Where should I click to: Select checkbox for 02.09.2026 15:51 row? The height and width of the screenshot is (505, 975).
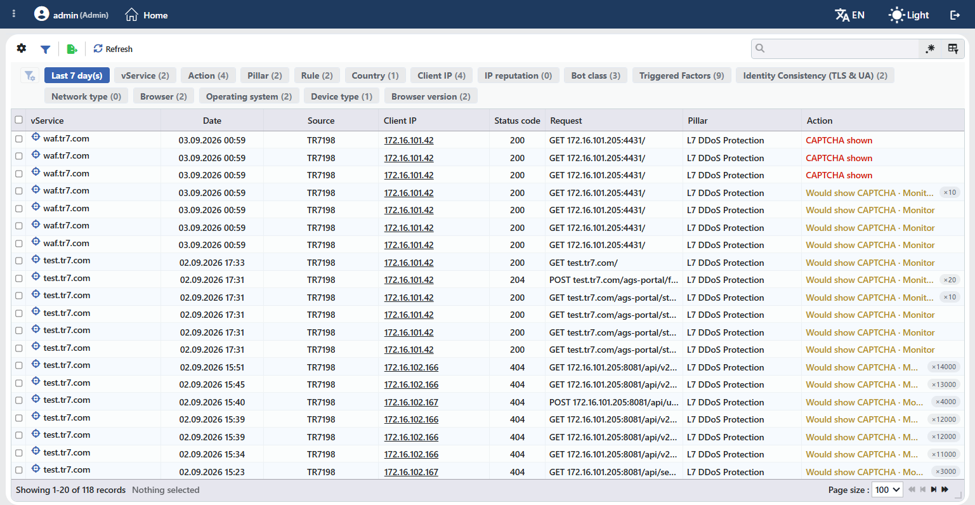(x=19, y=365)
